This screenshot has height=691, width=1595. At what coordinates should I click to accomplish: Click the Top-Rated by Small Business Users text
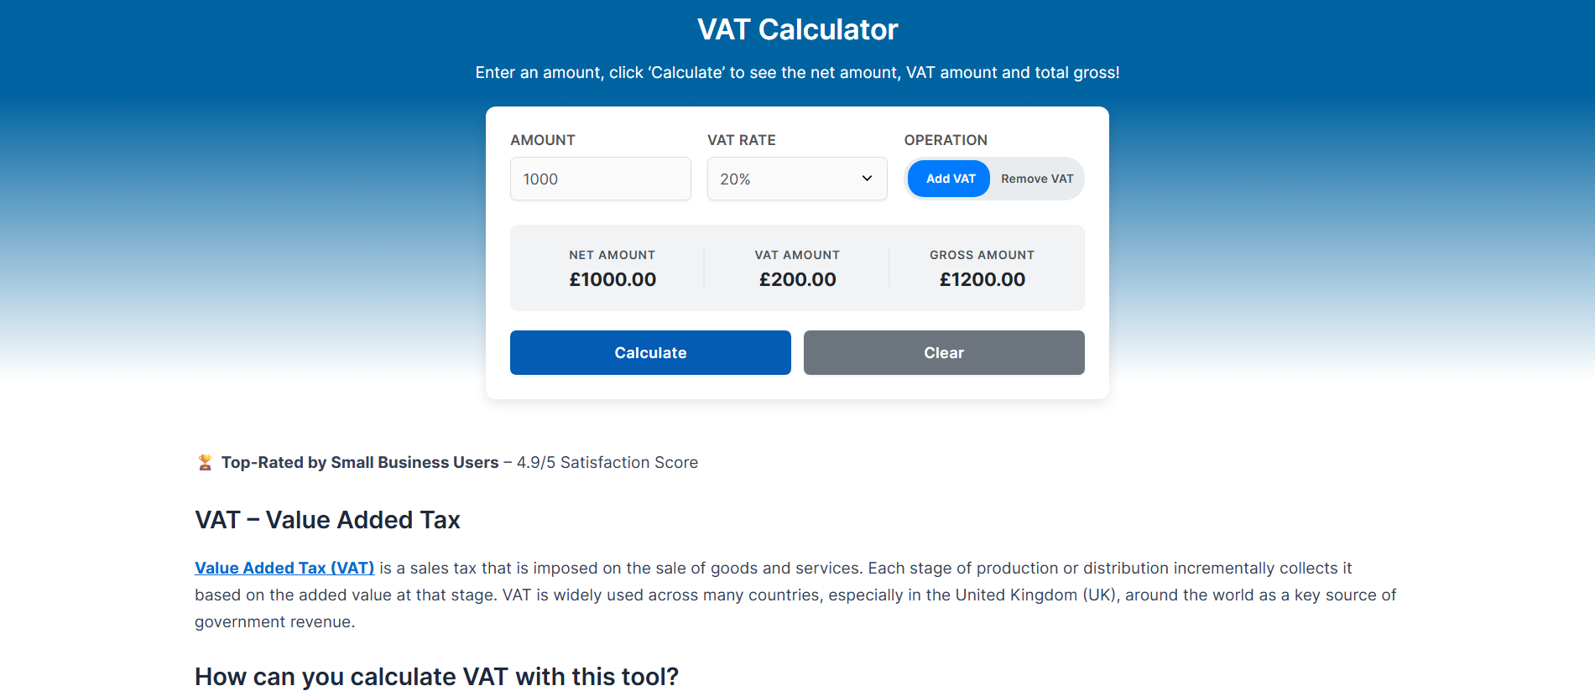[x=359, y=461]
